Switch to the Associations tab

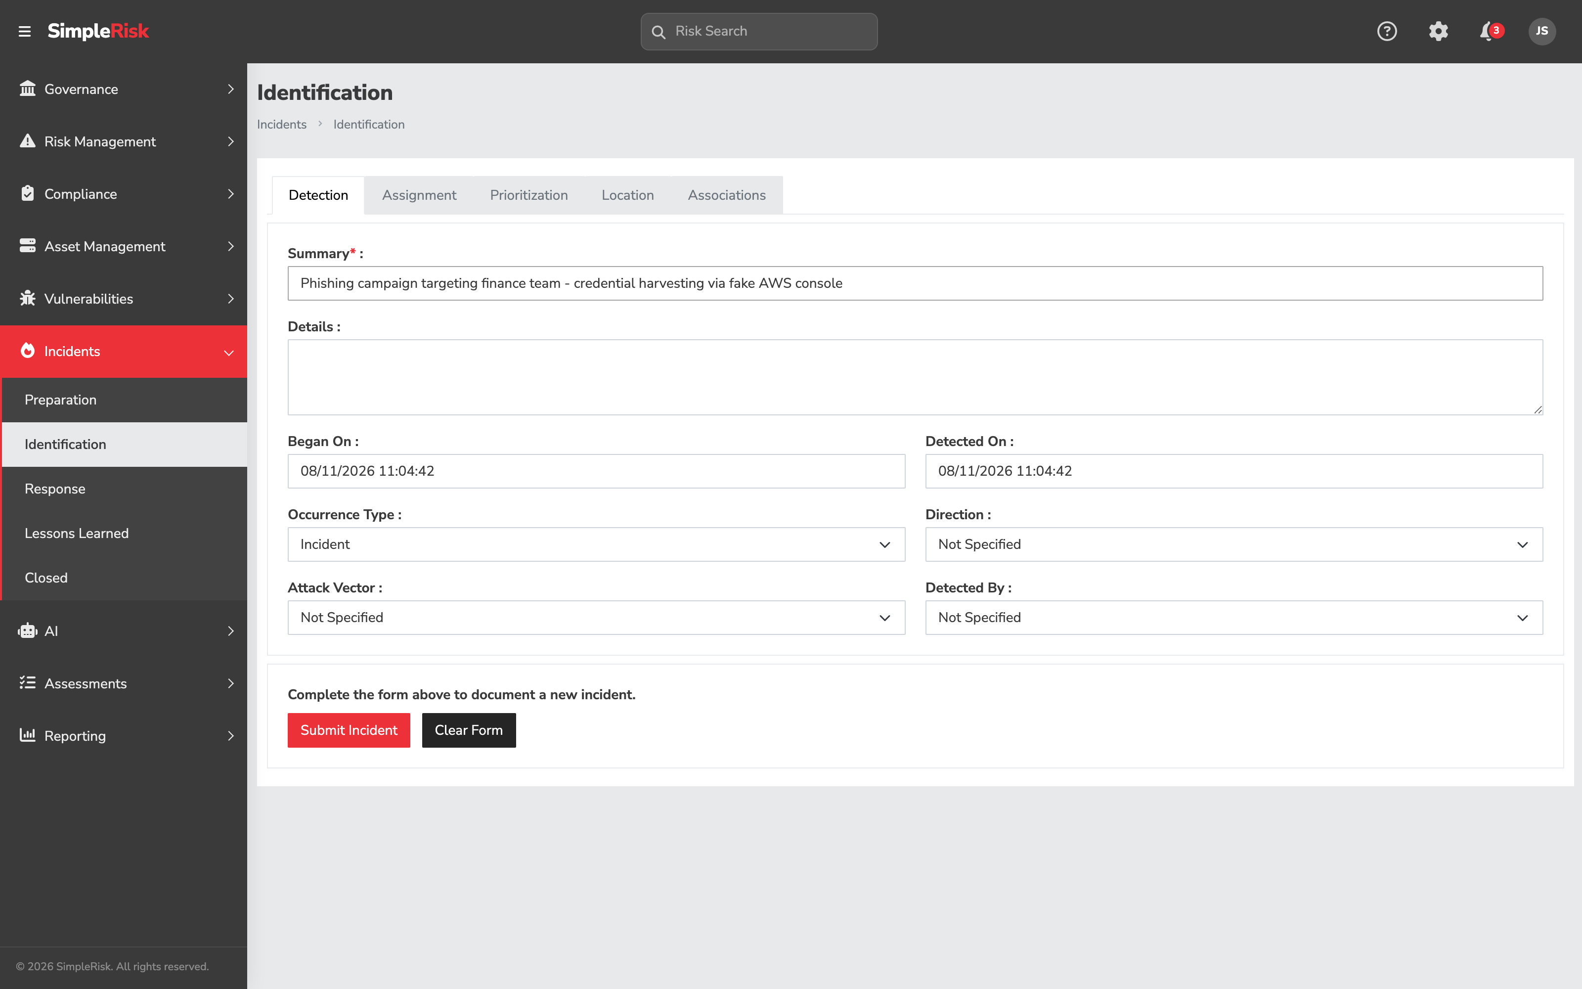(x=726, y=195)
